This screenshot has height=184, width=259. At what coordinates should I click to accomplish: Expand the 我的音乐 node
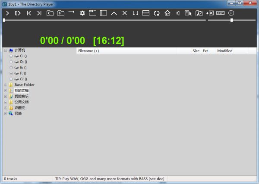click(x=6, y=97)
